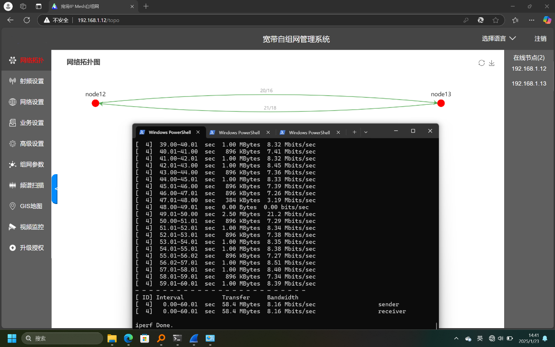Viewport: 555px width, 347px height.
Task: Click the taskbar 搜索 search box
Action: point(62,338)
